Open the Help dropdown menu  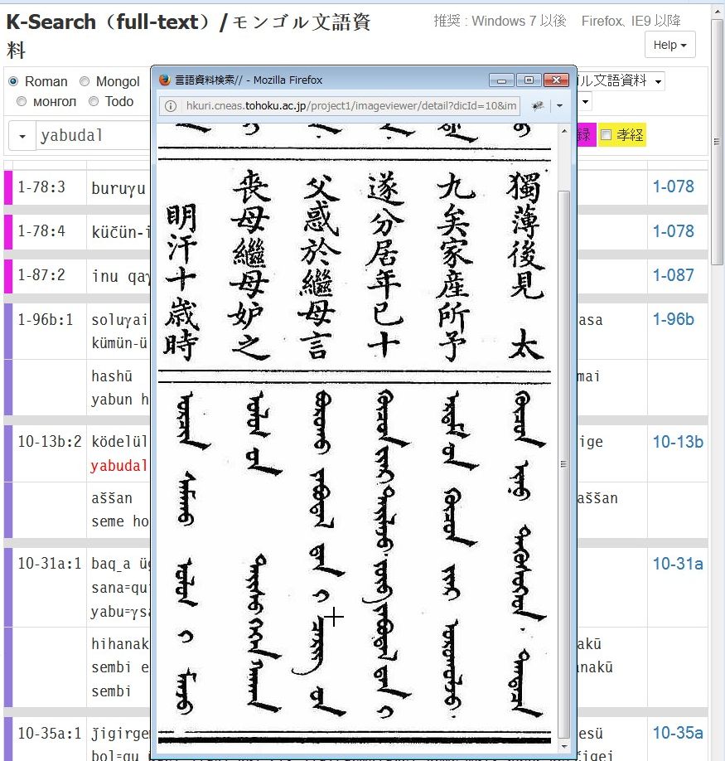(669, 45)
